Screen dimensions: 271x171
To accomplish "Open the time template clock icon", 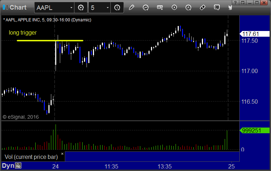I will click(x=117, y=7).
